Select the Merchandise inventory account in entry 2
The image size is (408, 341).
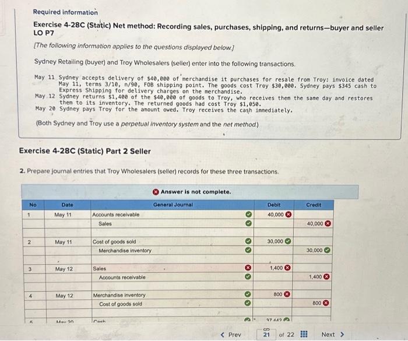(x=125, y=251)
